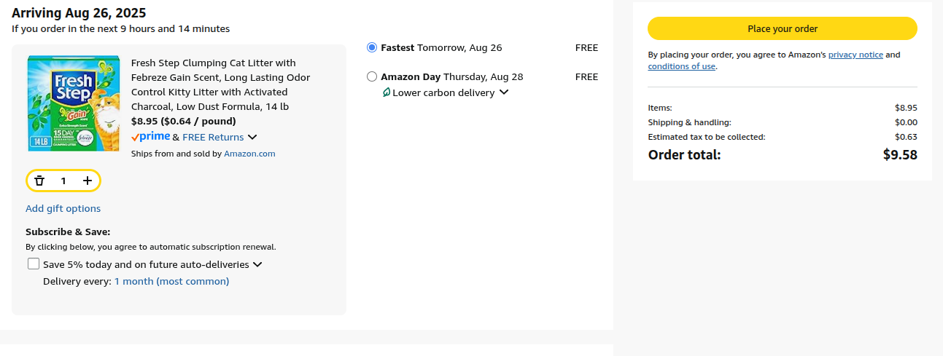
Task: Expand the FREE Returns chevron
Action: 252,137
